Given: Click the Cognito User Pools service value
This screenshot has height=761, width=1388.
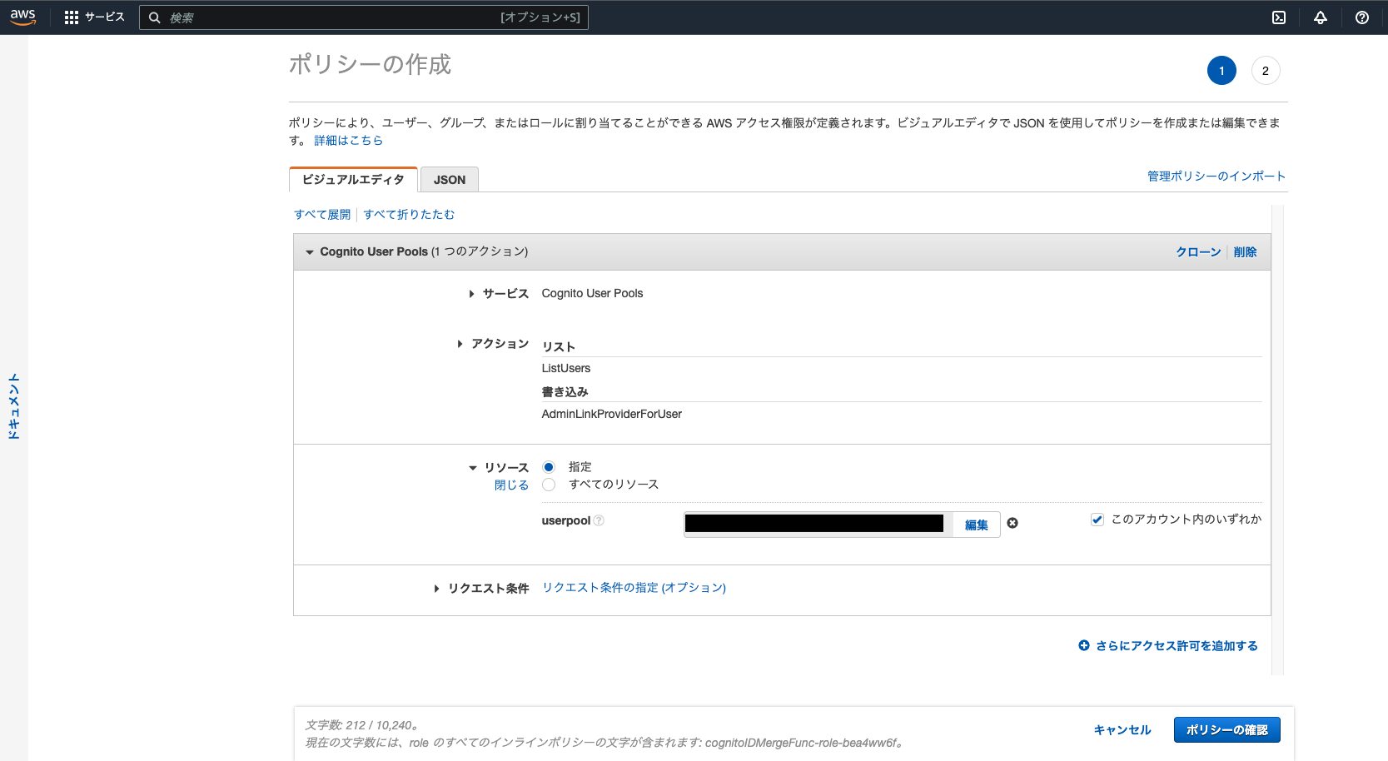Looking at the screenshot, I should pos(593,294).
